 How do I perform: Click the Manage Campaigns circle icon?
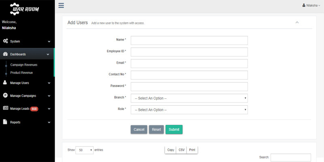[5, 95]
